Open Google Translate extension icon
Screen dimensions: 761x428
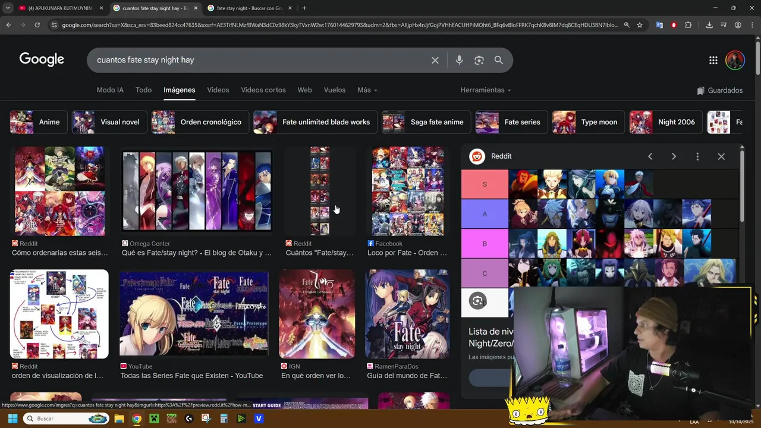(x=659, y=25)
